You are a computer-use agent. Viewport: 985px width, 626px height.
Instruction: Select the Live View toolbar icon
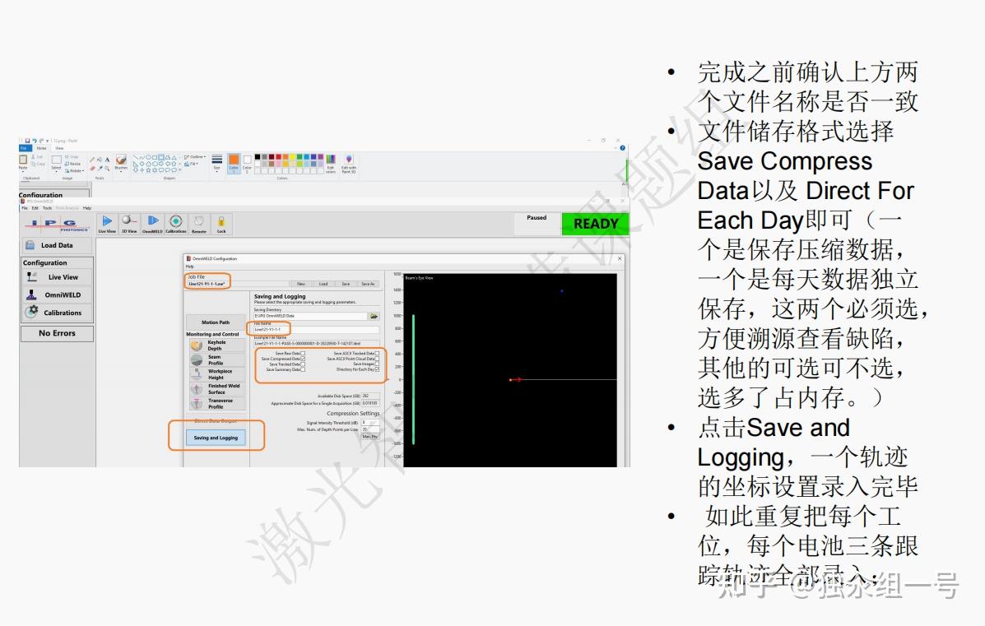coord(108,222)
